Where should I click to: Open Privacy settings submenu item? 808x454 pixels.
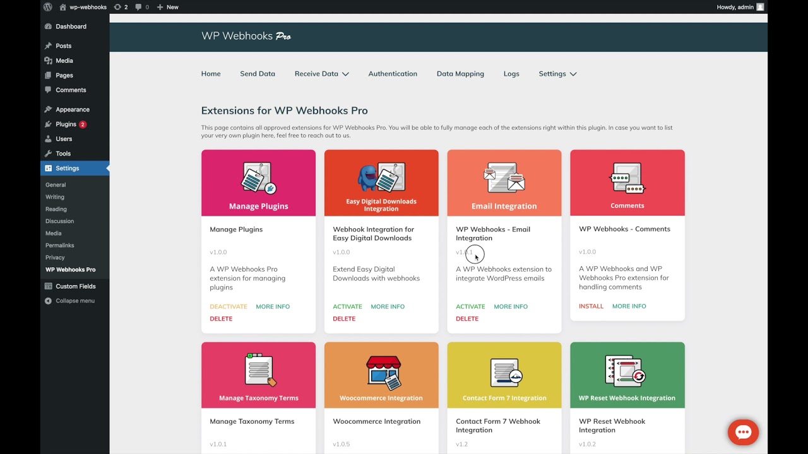55,257
